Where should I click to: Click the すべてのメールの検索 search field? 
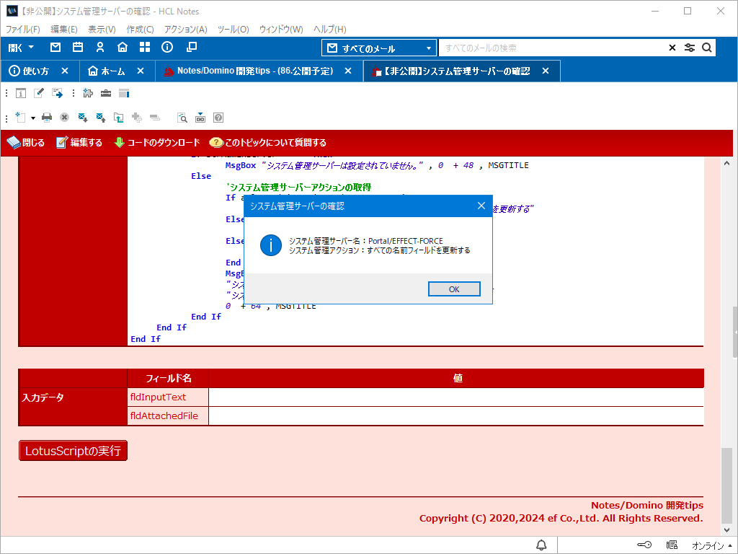pyautogui.click(x=551, y=48)
